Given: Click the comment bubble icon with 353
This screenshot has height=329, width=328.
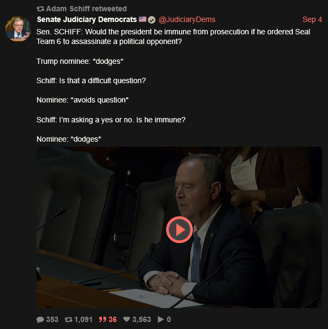Looking at the screenshot, I should click(40, 319).
